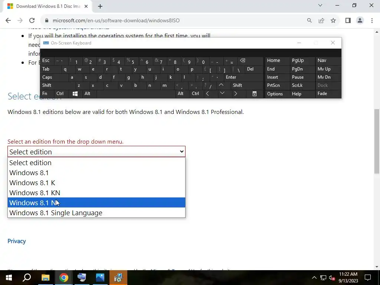The height and width of the screenshot is (285, 380).
Task: Choose Windows 8.1 K option
Action: pos(96,183)
